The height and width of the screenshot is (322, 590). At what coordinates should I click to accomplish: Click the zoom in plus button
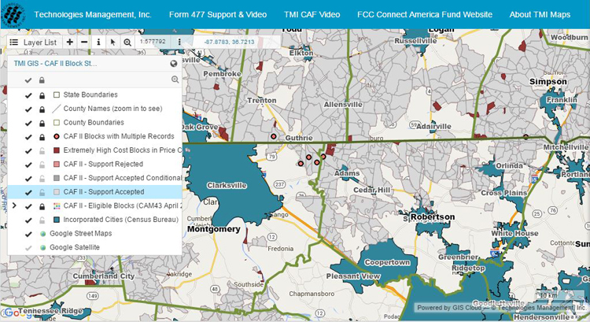[x=70, y=42]
